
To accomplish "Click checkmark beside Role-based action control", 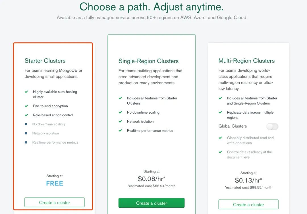I will 26,115.
